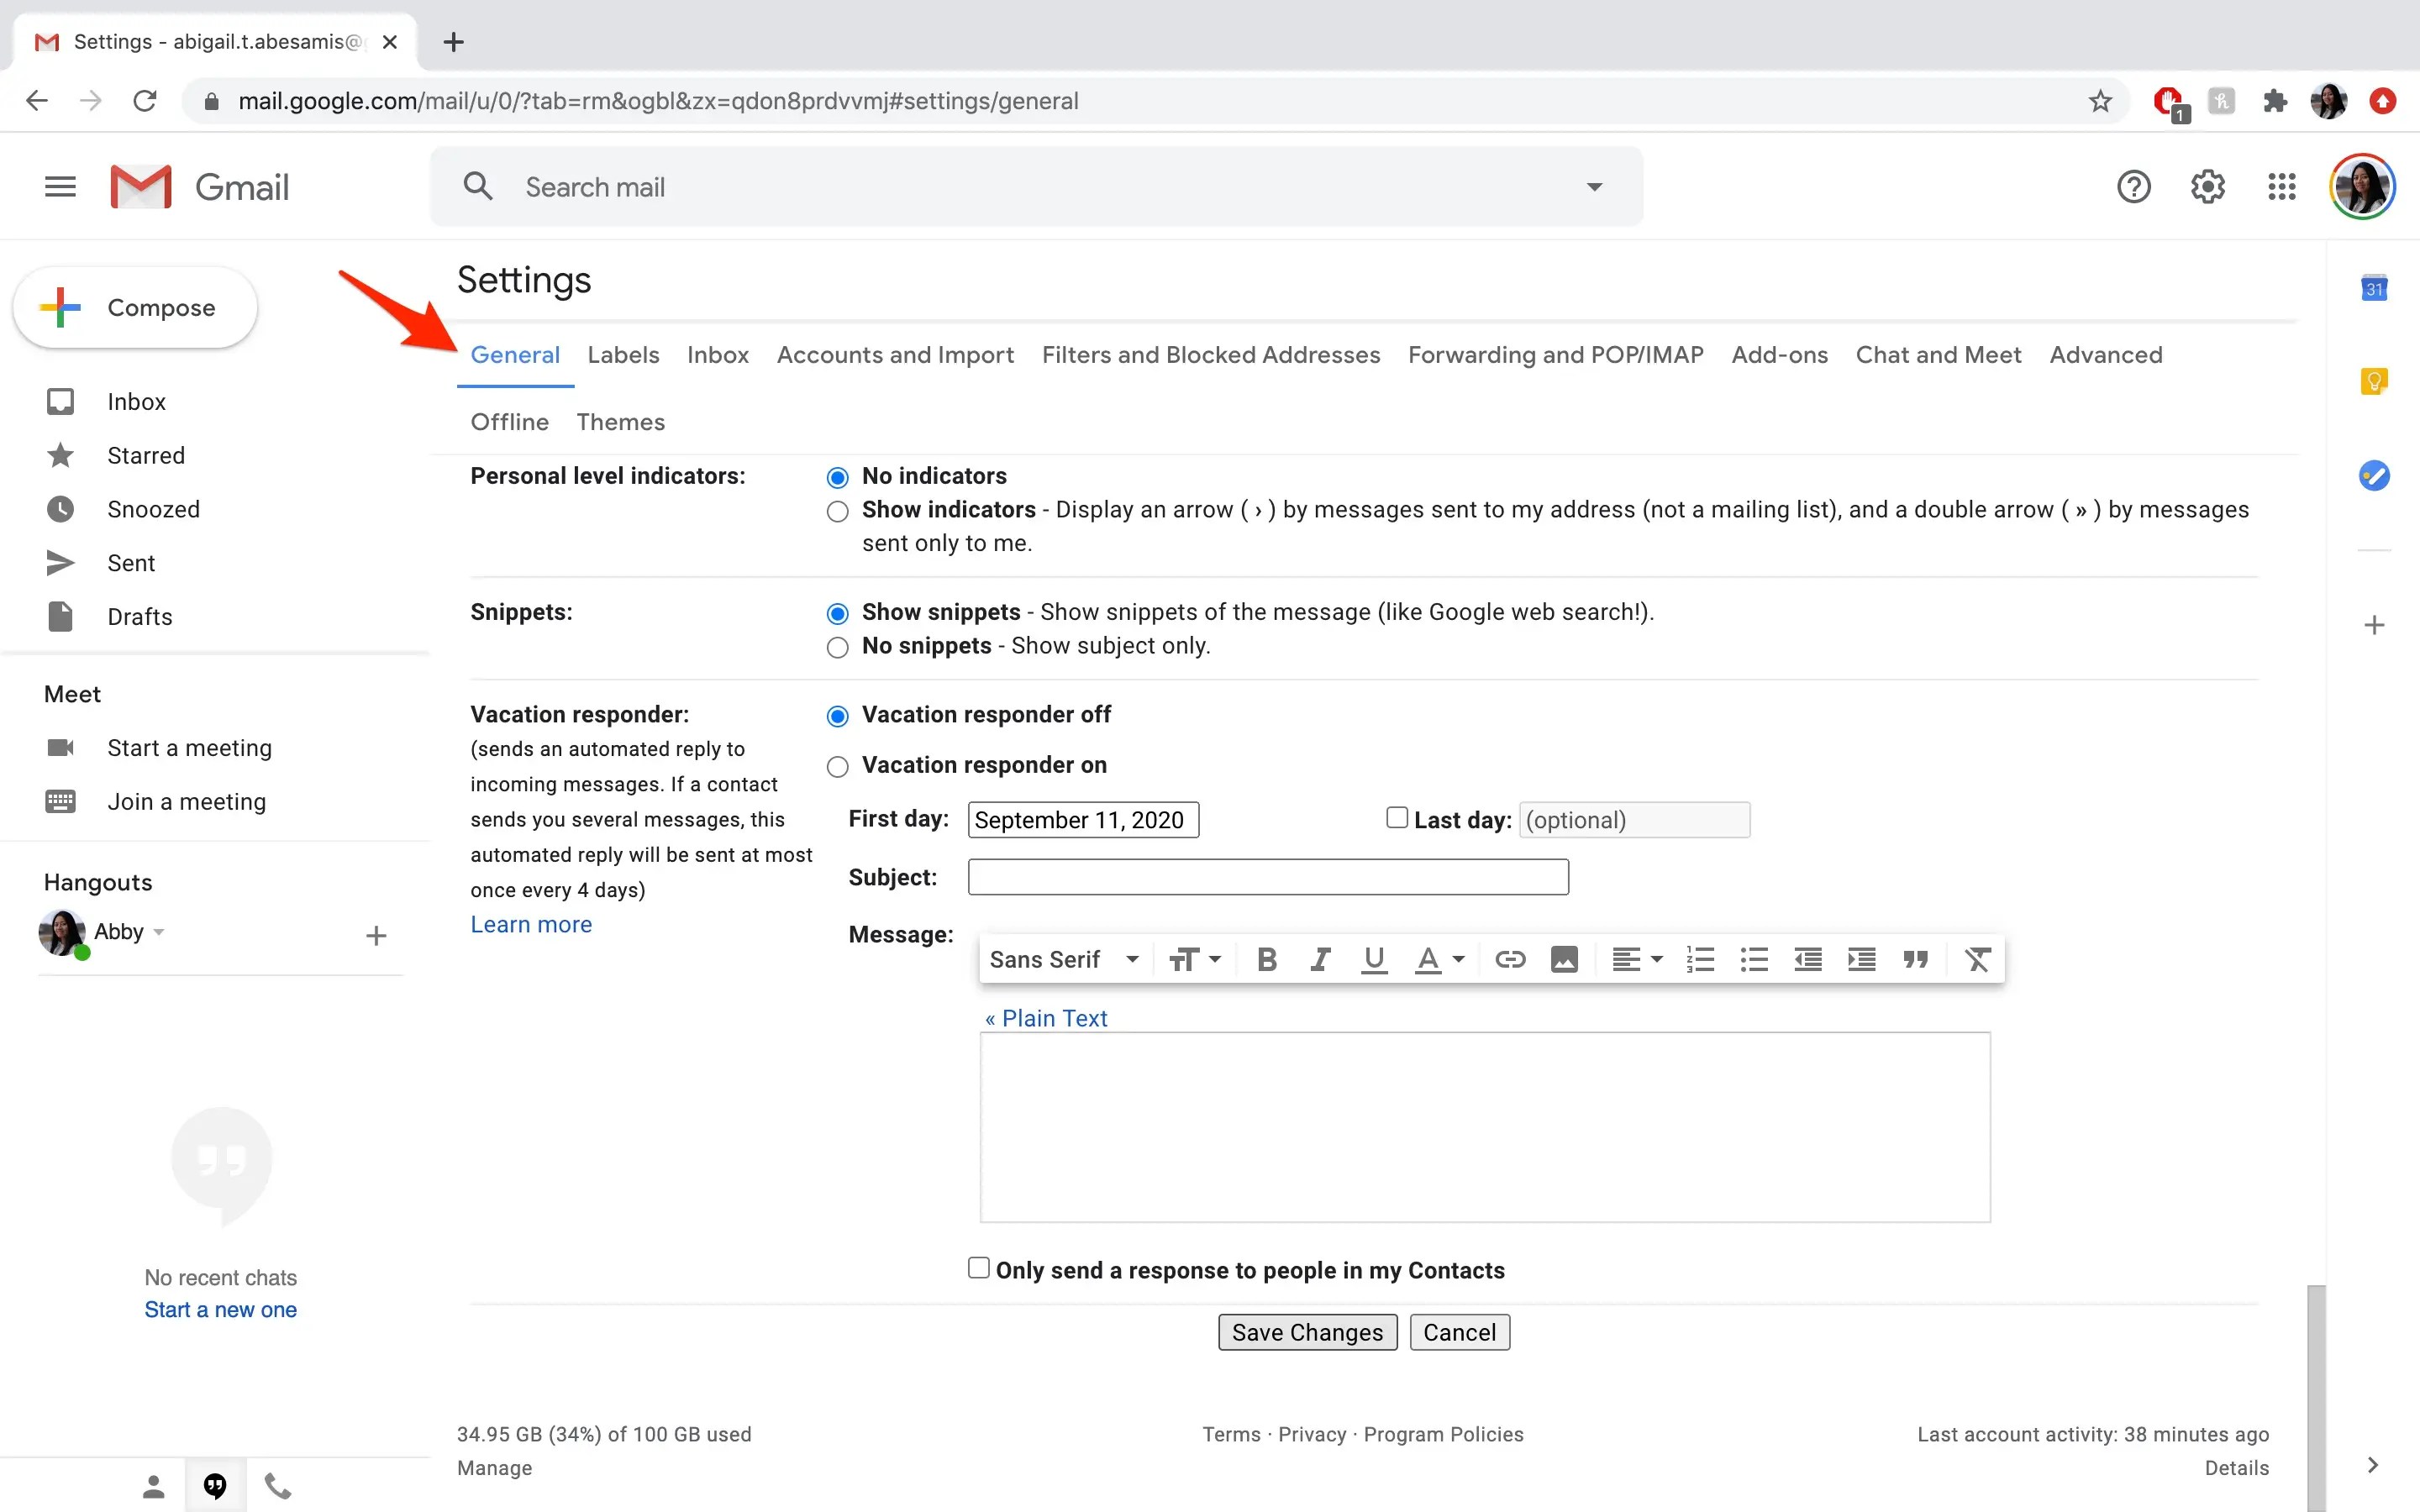
Task: Click the Save Changes button
Action: [x=1307, y=1332]
